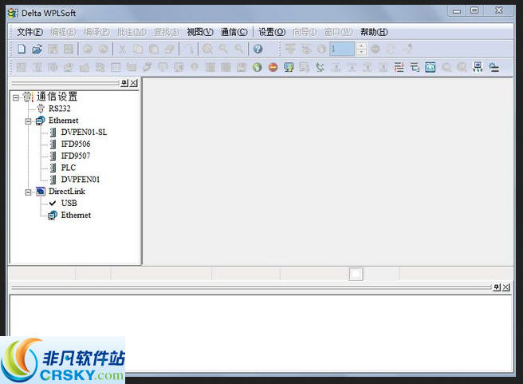Click the monitor icon beside the red stop icon
Screen dimensions: 523x384
289,67
